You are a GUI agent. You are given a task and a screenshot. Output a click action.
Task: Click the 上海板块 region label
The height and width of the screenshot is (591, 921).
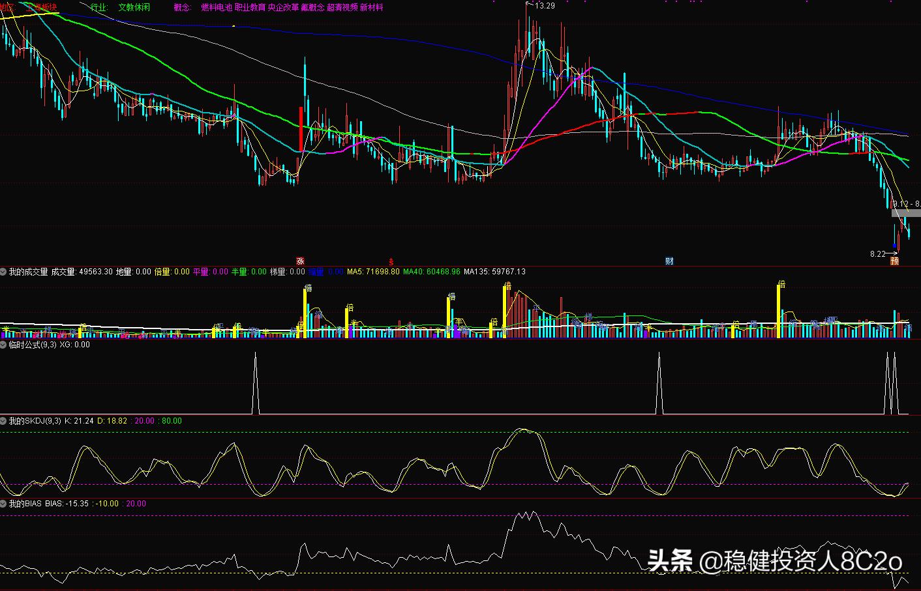point(42,8)
